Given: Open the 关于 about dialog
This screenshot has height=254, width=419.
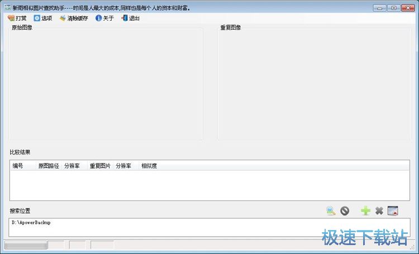Looking at the screenshot, I should 105,18.
